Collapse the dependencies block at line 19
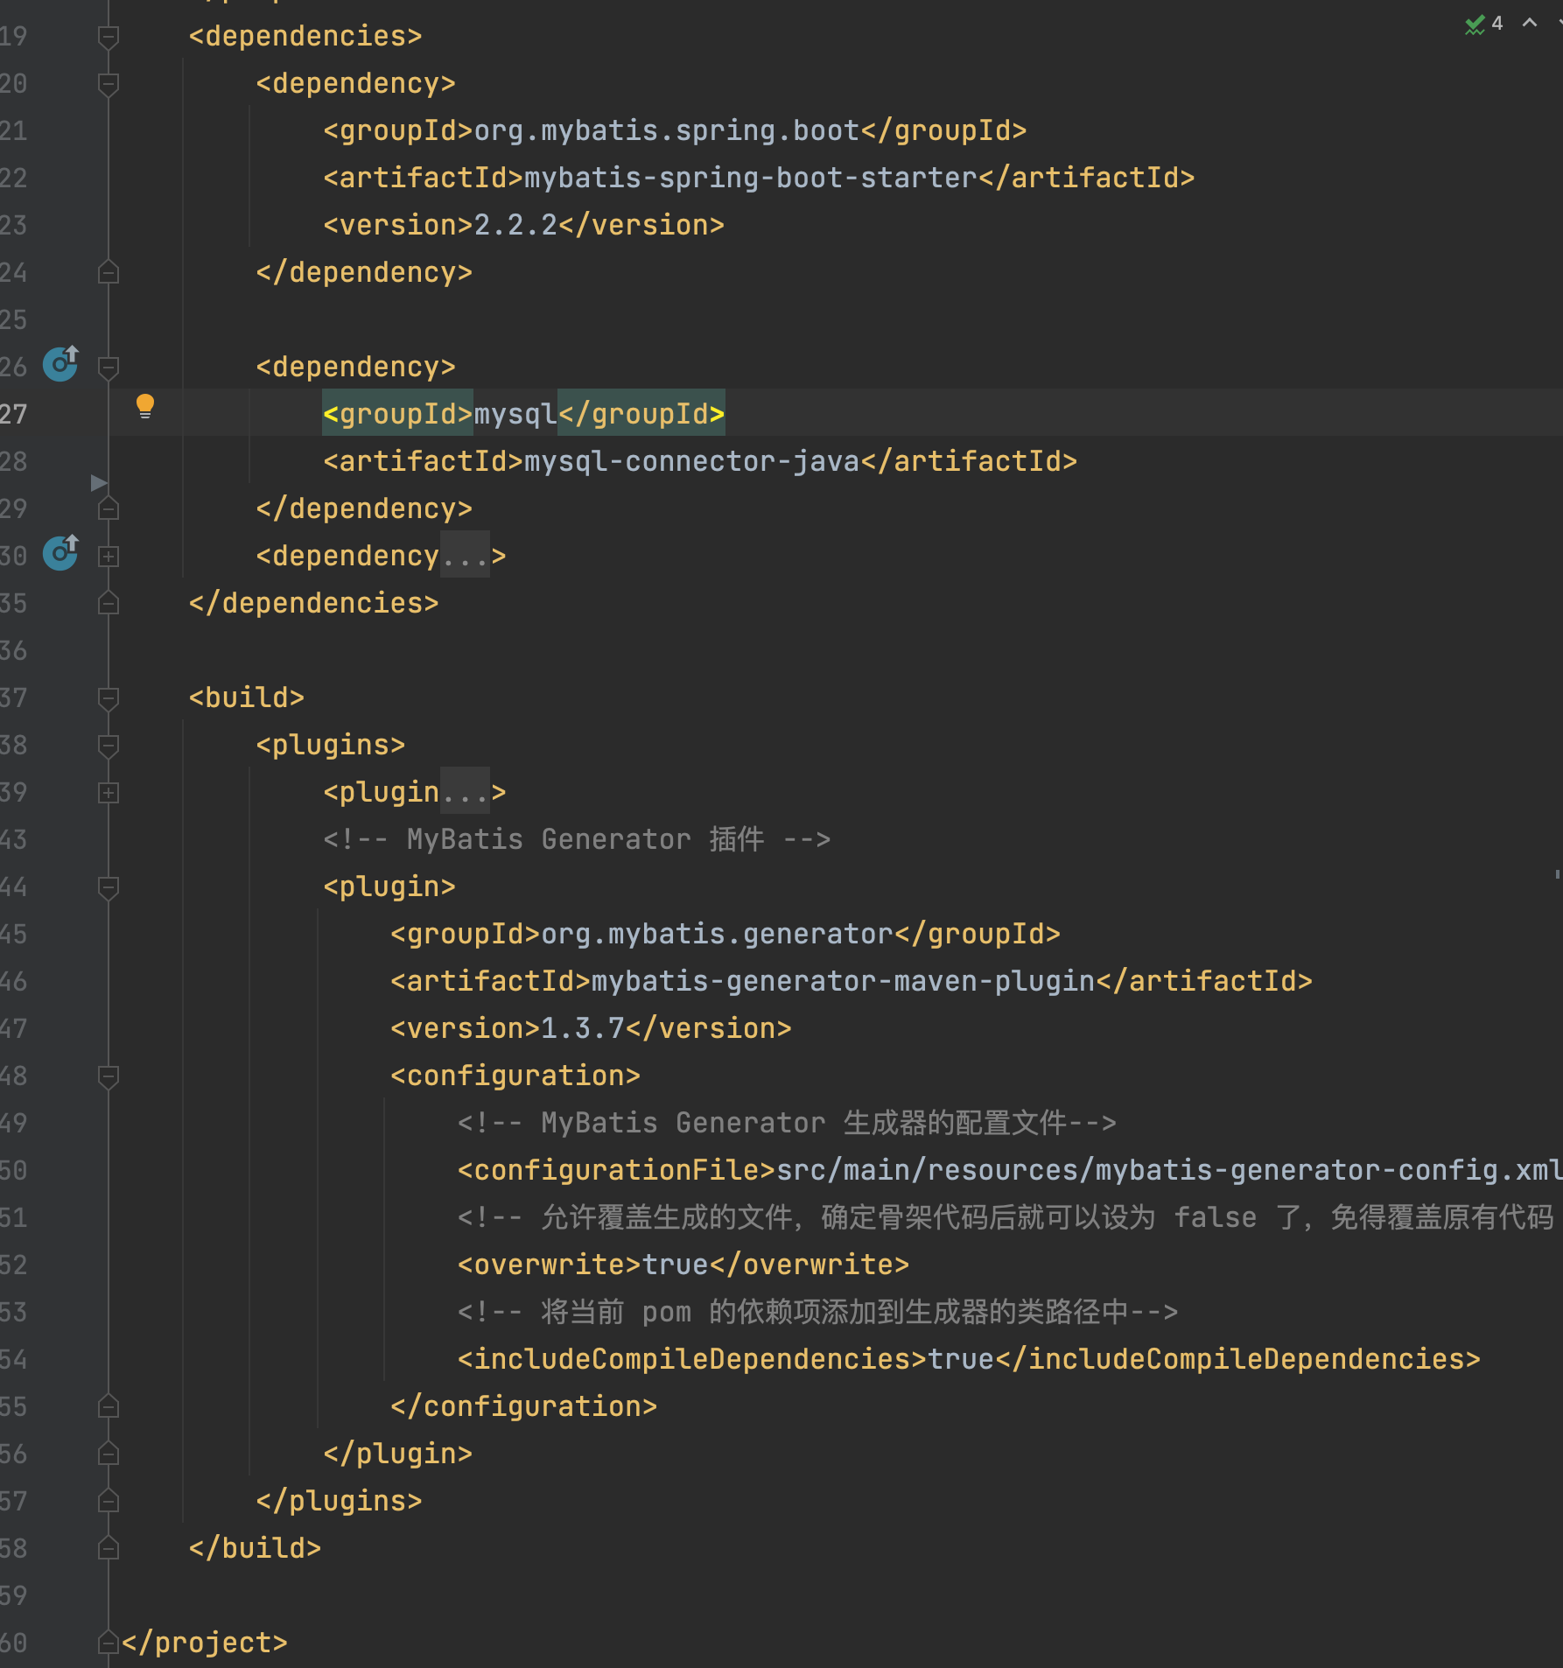 pos(109,37)
